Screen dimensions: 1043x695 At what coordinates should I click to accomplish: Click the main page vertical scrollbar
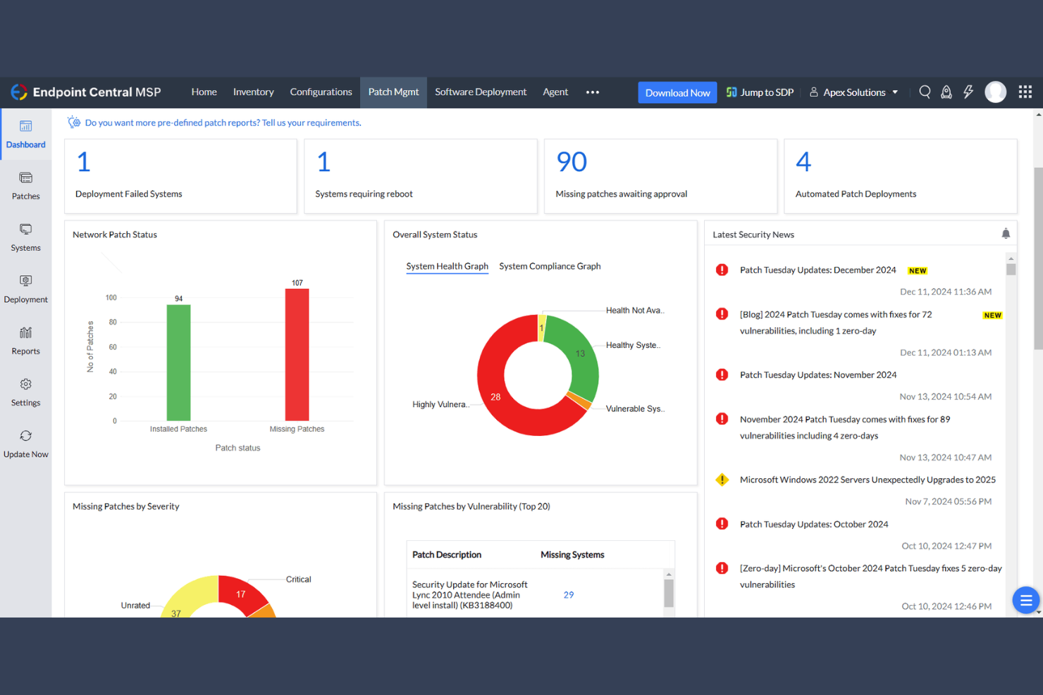coord(1038,258)
